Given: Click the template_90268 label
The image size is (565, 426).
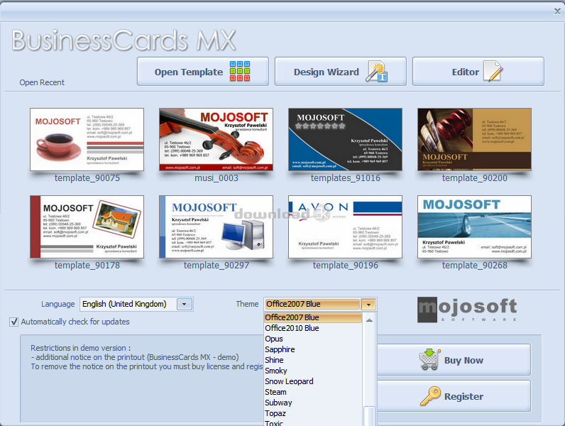Looking at the screenshot, I should point(475,266).
